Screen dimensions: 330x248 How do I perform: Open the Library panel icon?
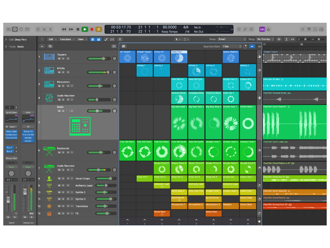point(9,29)
